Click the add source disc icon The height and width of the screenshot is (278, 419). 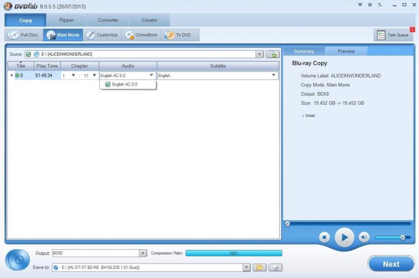pyautogui.click(x=273, y=54)
